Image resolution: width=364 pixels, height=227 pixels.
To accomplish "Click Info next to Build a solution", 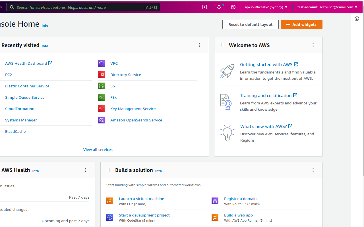I will 158,171.
